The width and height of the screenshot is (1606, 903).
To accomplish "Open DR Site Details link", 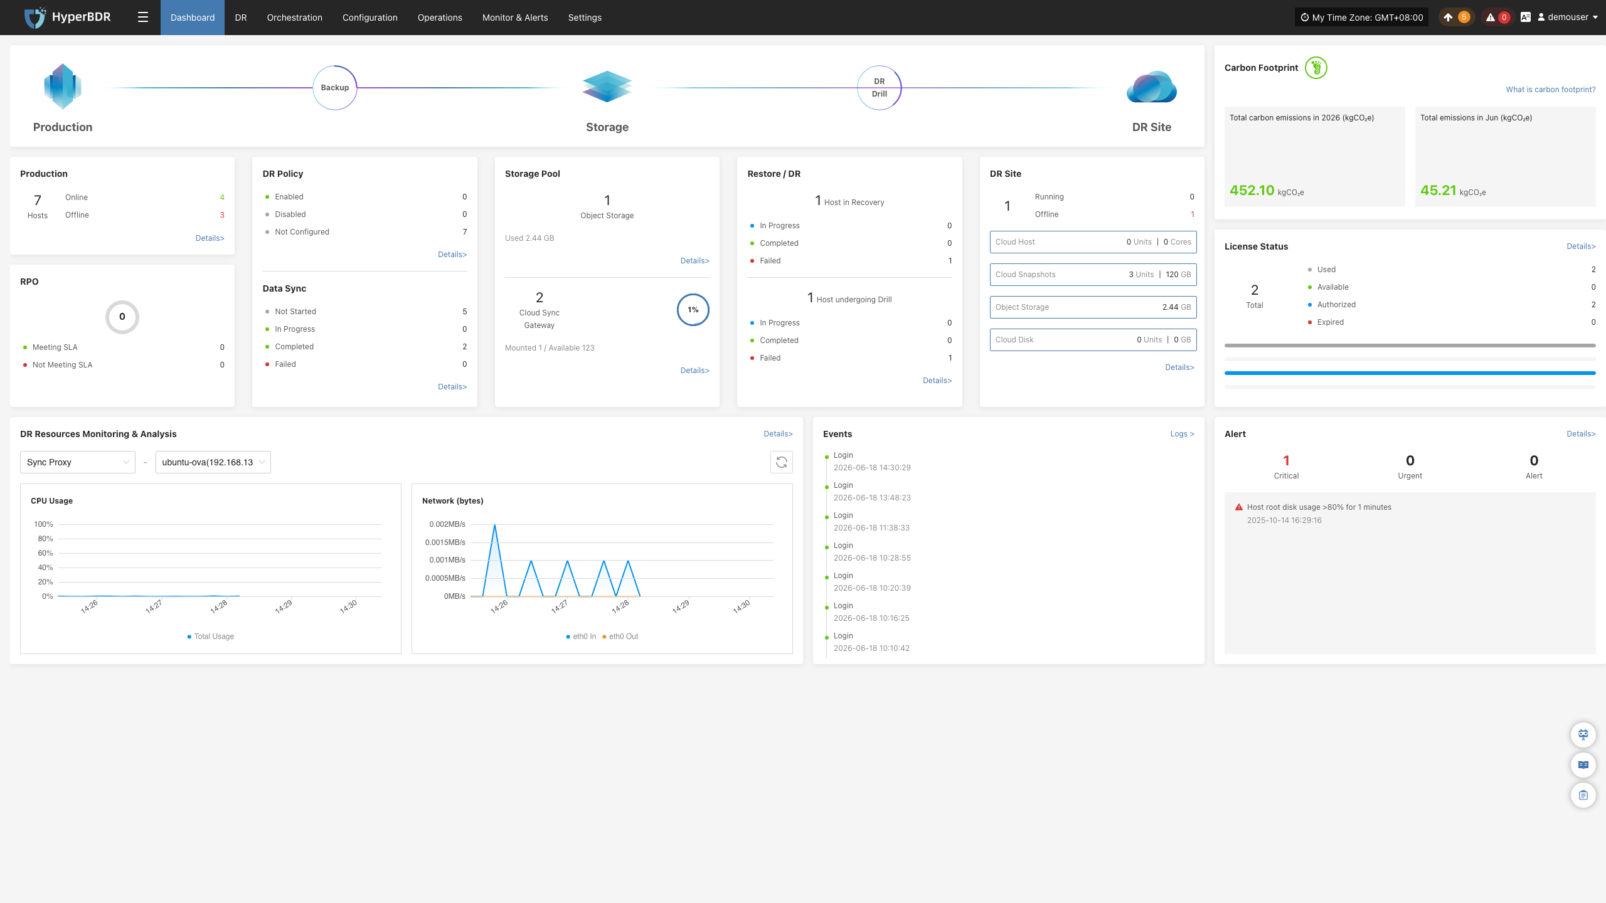I will 1180,367.
